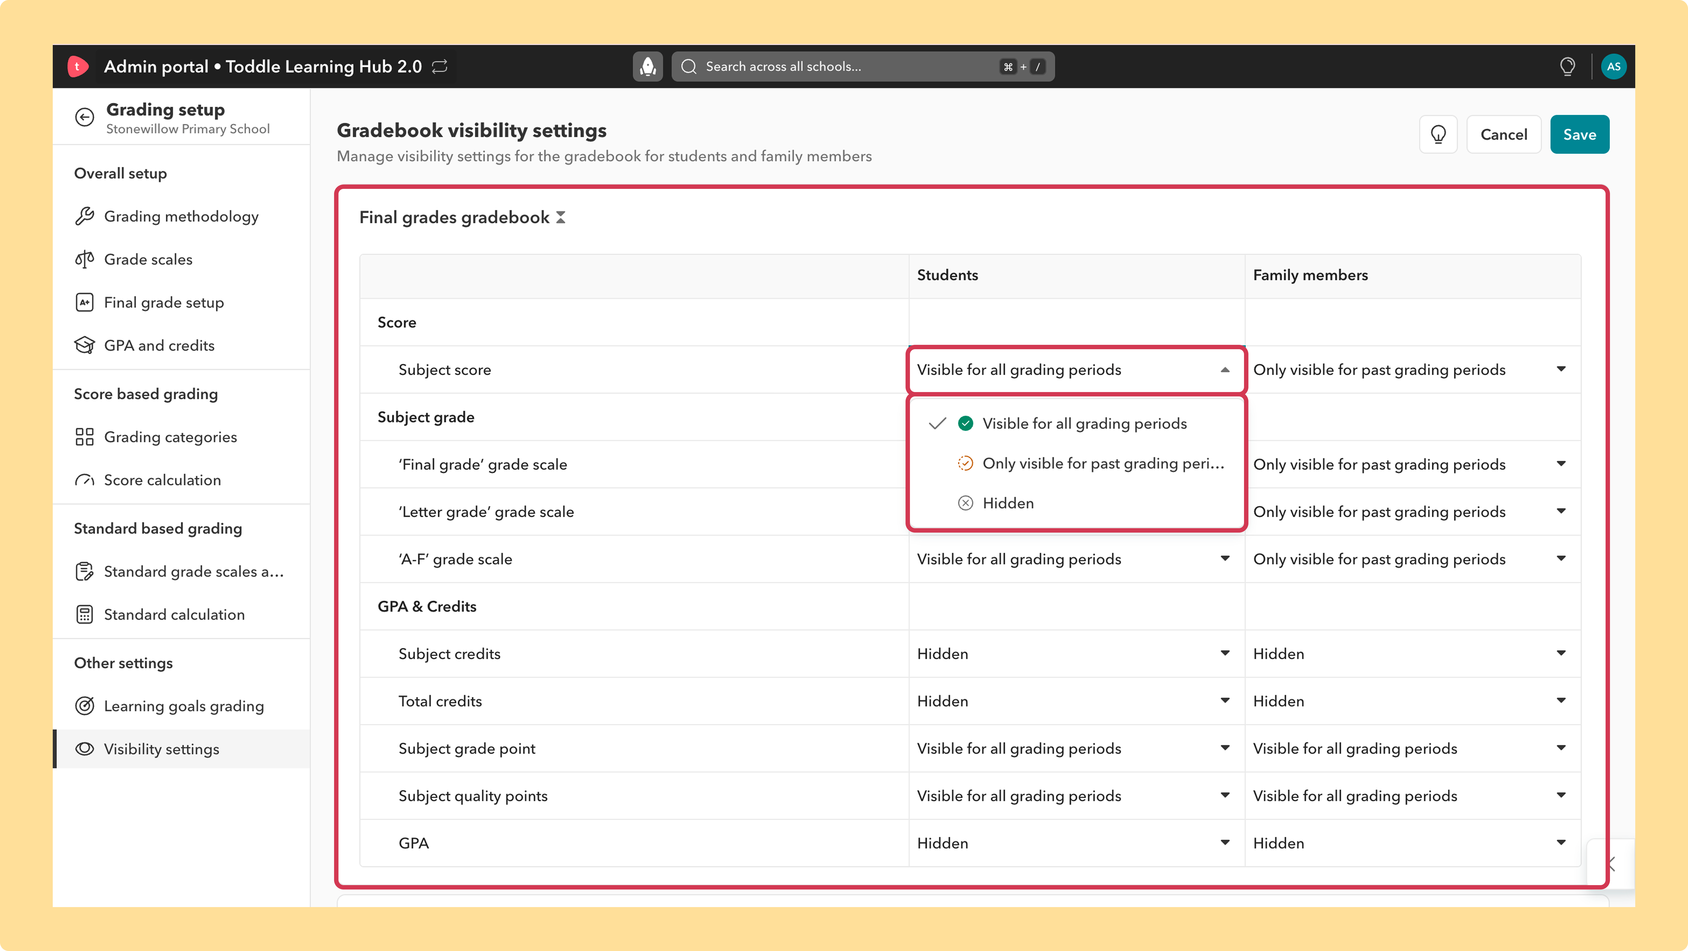Open the lightbulb tips icon in top bar
Image resolution: width=1688 pixels, height=951 pixels.
click(1567, 66)
